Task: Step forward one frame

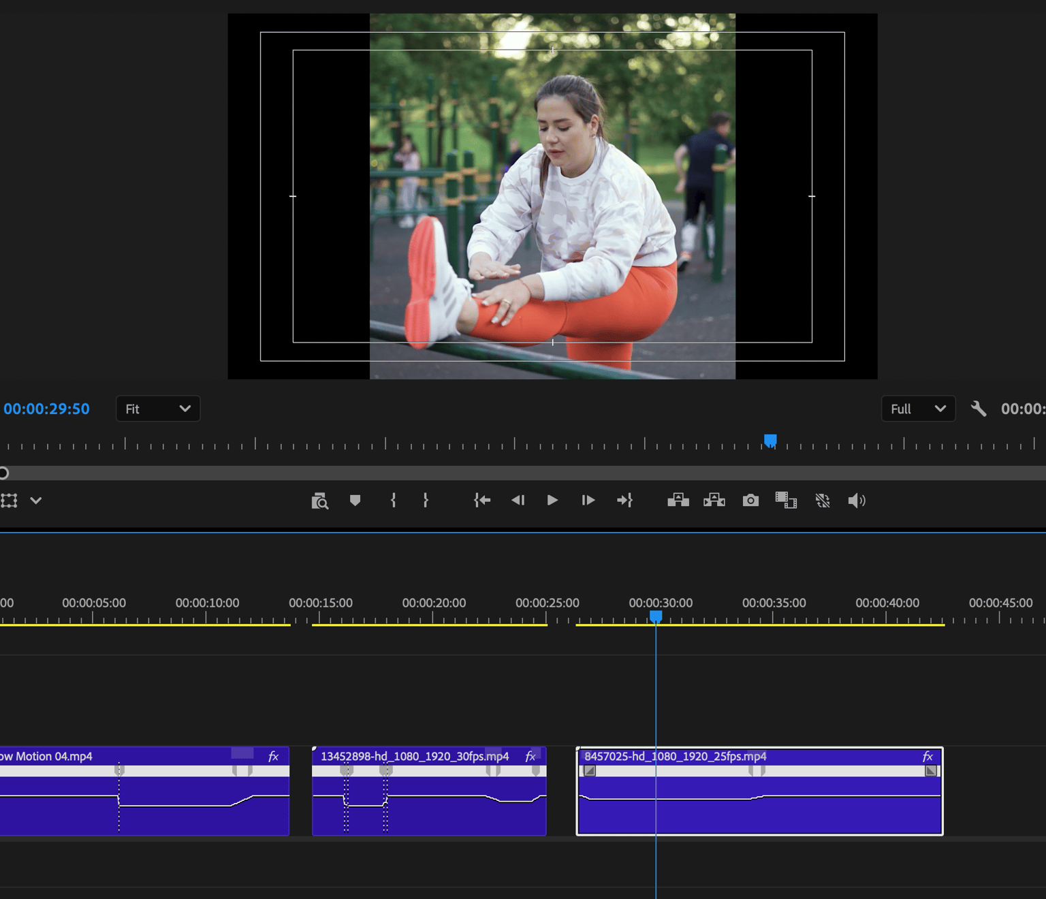Action: coord(588,501)
